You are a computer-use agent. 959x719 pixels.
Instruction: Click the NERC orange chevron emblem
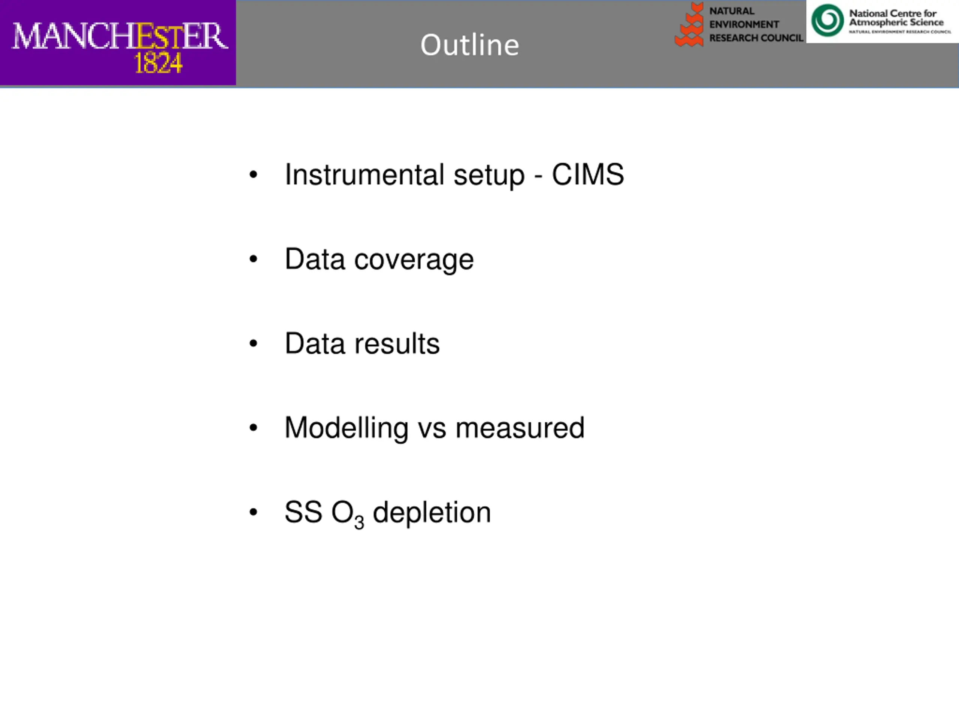pos(689,24)
